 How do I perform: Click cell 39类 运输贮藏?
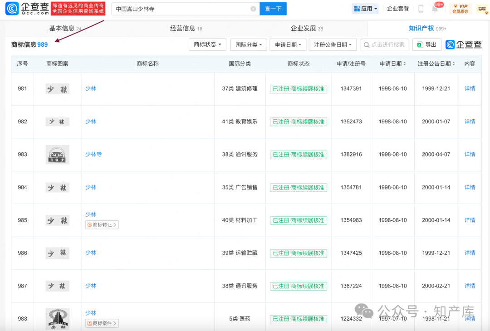[x=240, y=253]
